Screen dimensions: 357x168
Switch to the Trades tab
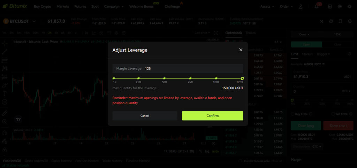pos(250,33)
